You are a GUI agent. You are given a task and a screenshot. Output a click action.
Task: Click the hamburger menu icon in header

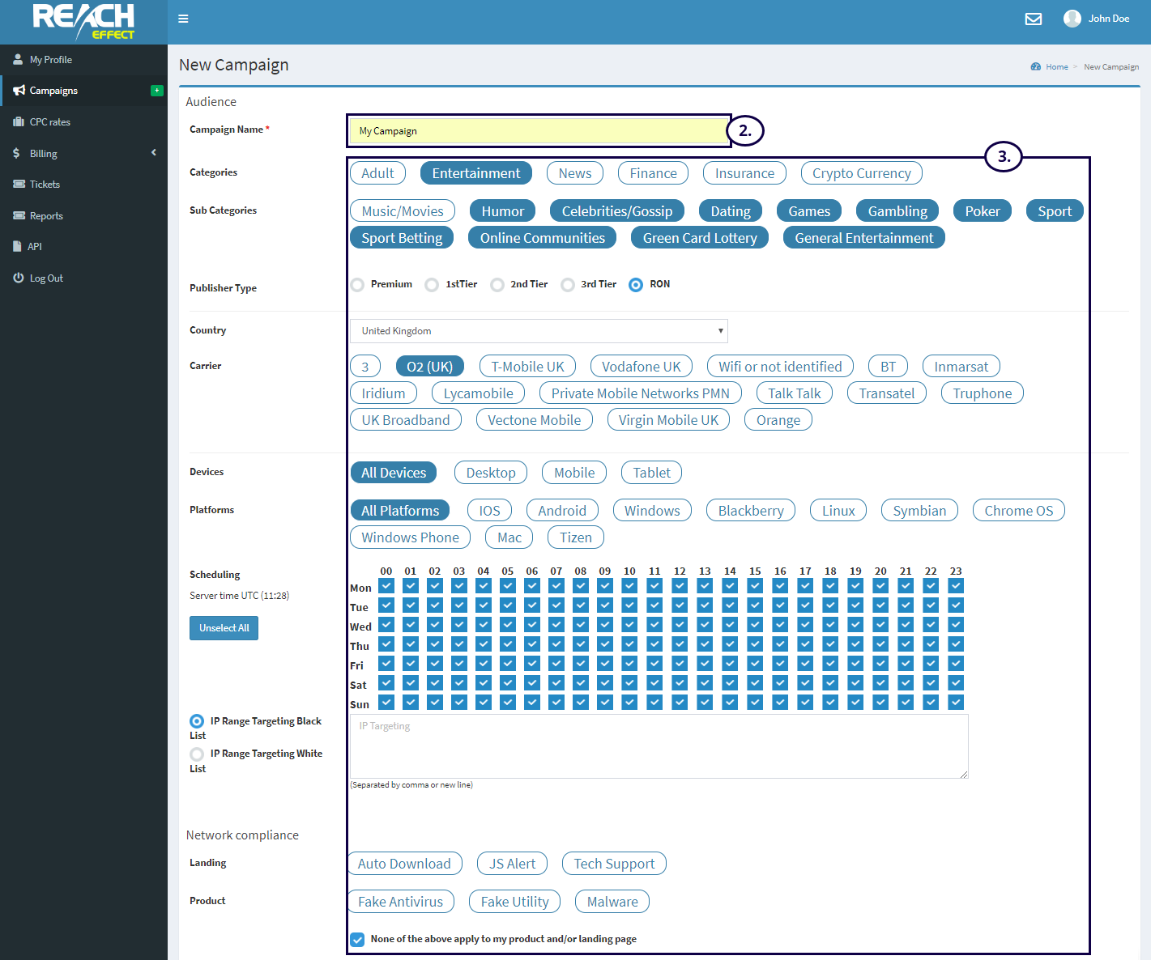(183, 19)
